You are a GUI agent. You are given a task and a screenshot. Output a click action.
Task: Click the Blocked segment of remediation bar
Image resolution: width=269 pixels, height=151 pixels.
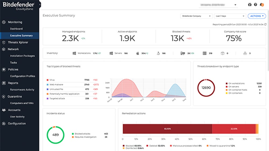point(167,129)
